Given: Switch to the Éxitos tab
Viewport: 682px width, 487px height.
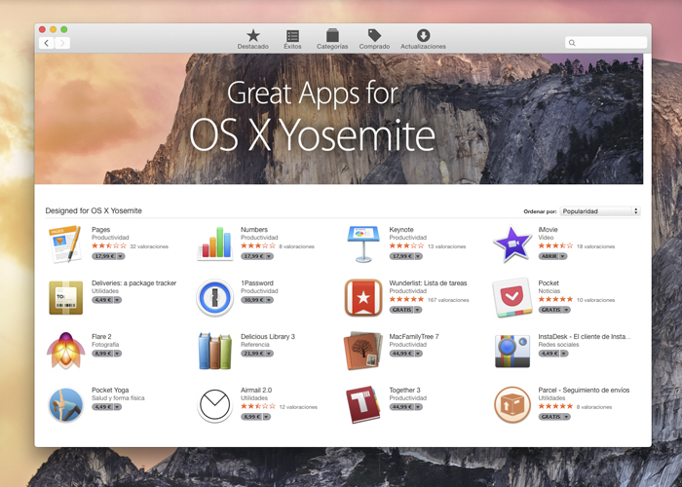Looking at the screenshot, I should coord(292,39).
